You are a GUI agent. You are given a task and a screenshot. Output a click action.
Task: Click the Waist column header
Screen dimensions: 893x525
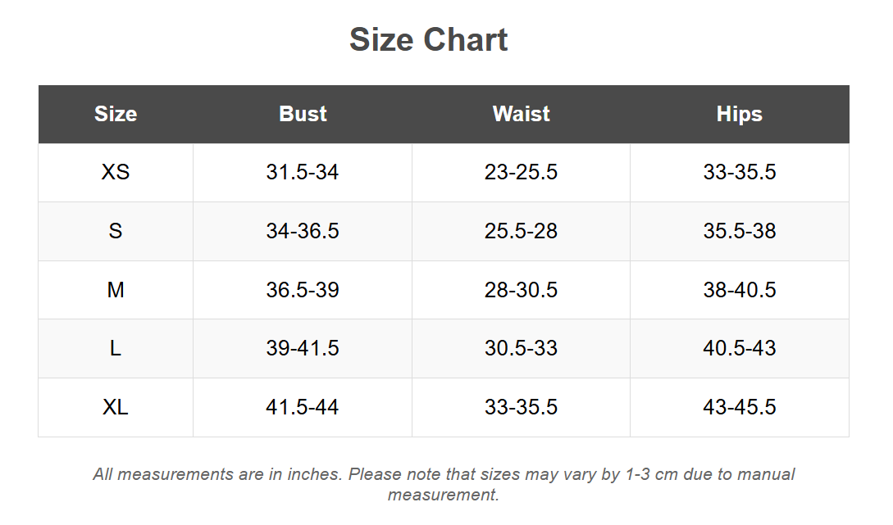(x=521, y=114)
